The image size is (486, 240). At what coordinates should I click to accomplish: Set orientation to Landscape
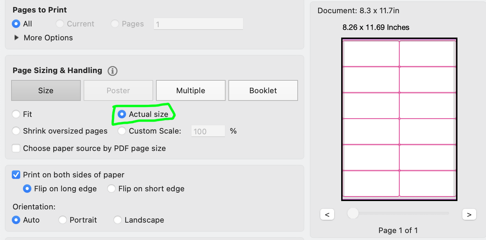coord(118,220)
